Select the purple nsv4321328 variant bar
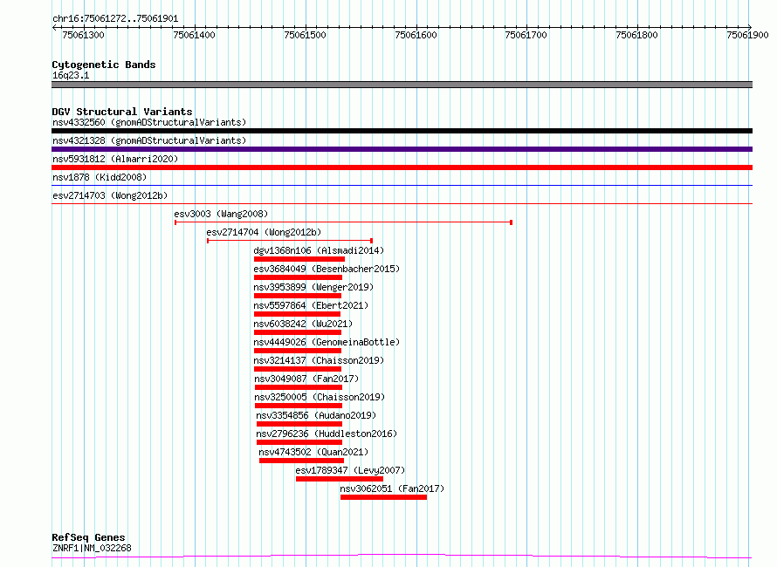The image size is (777, 567). click(402, 149)
